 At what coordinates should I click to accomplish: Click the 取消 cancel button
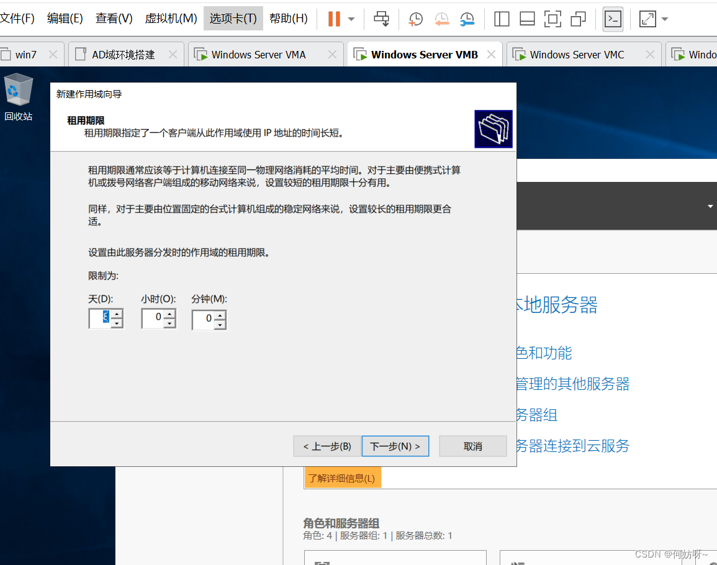pyautogui.click(x=472, y=446)
